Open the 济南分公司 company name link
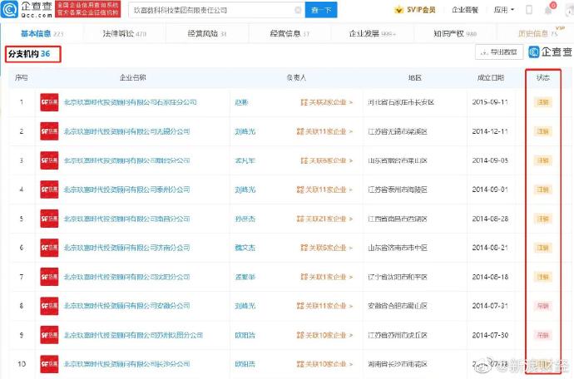574x379 pixels. pos(126,248)
